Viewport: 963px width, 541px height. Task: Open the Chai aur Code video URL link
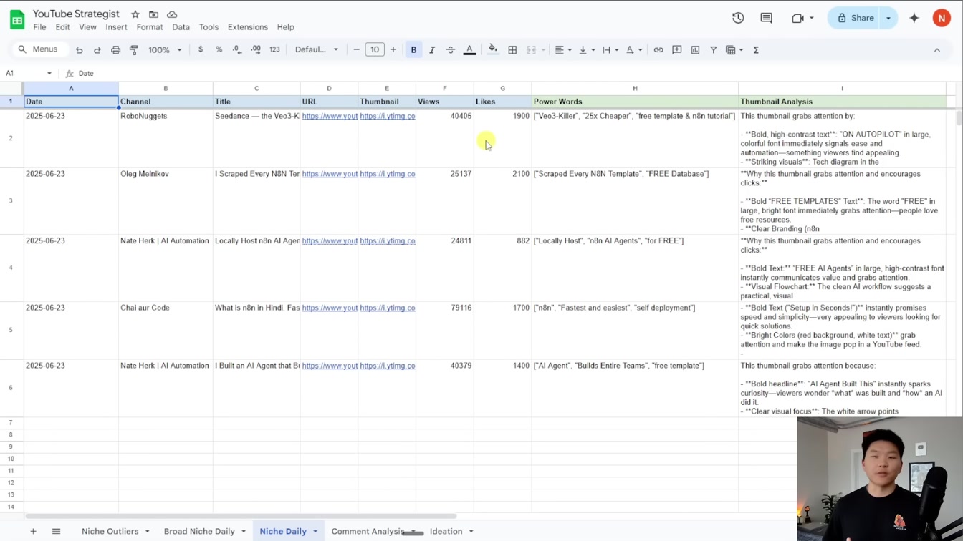tap(330, 308)
